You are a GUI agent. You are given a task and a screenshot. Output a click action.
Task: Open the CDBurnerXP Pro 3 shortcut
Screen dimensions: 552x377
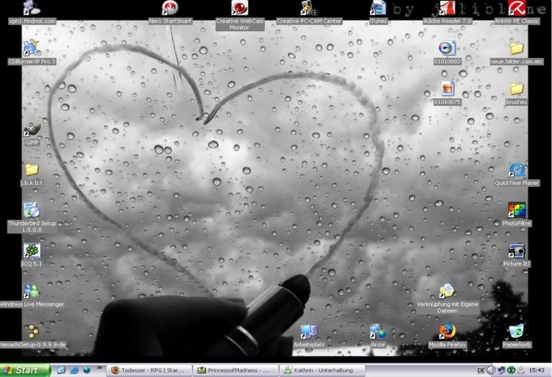pyautogui.click(x=31, y=48)
